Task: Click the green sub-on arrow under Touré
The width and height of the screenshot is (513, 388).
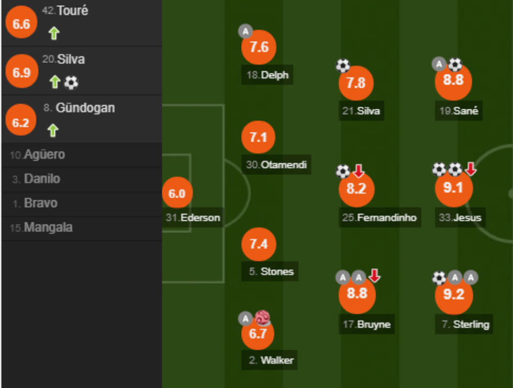Action: tap(54, 33)
